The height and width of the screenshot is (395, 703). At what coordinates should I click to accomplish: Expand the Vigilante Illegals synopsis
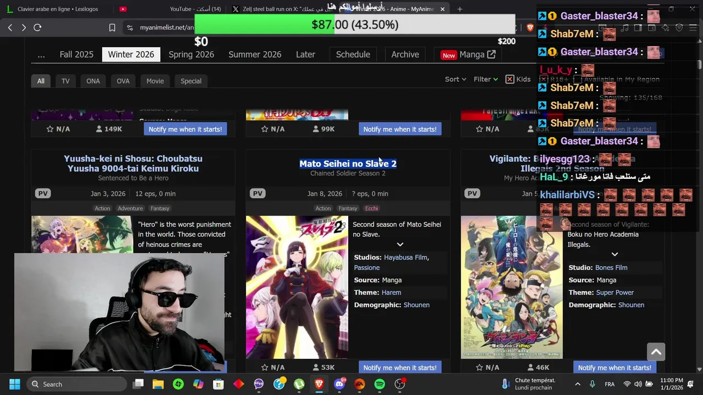(x=615, y=255)
